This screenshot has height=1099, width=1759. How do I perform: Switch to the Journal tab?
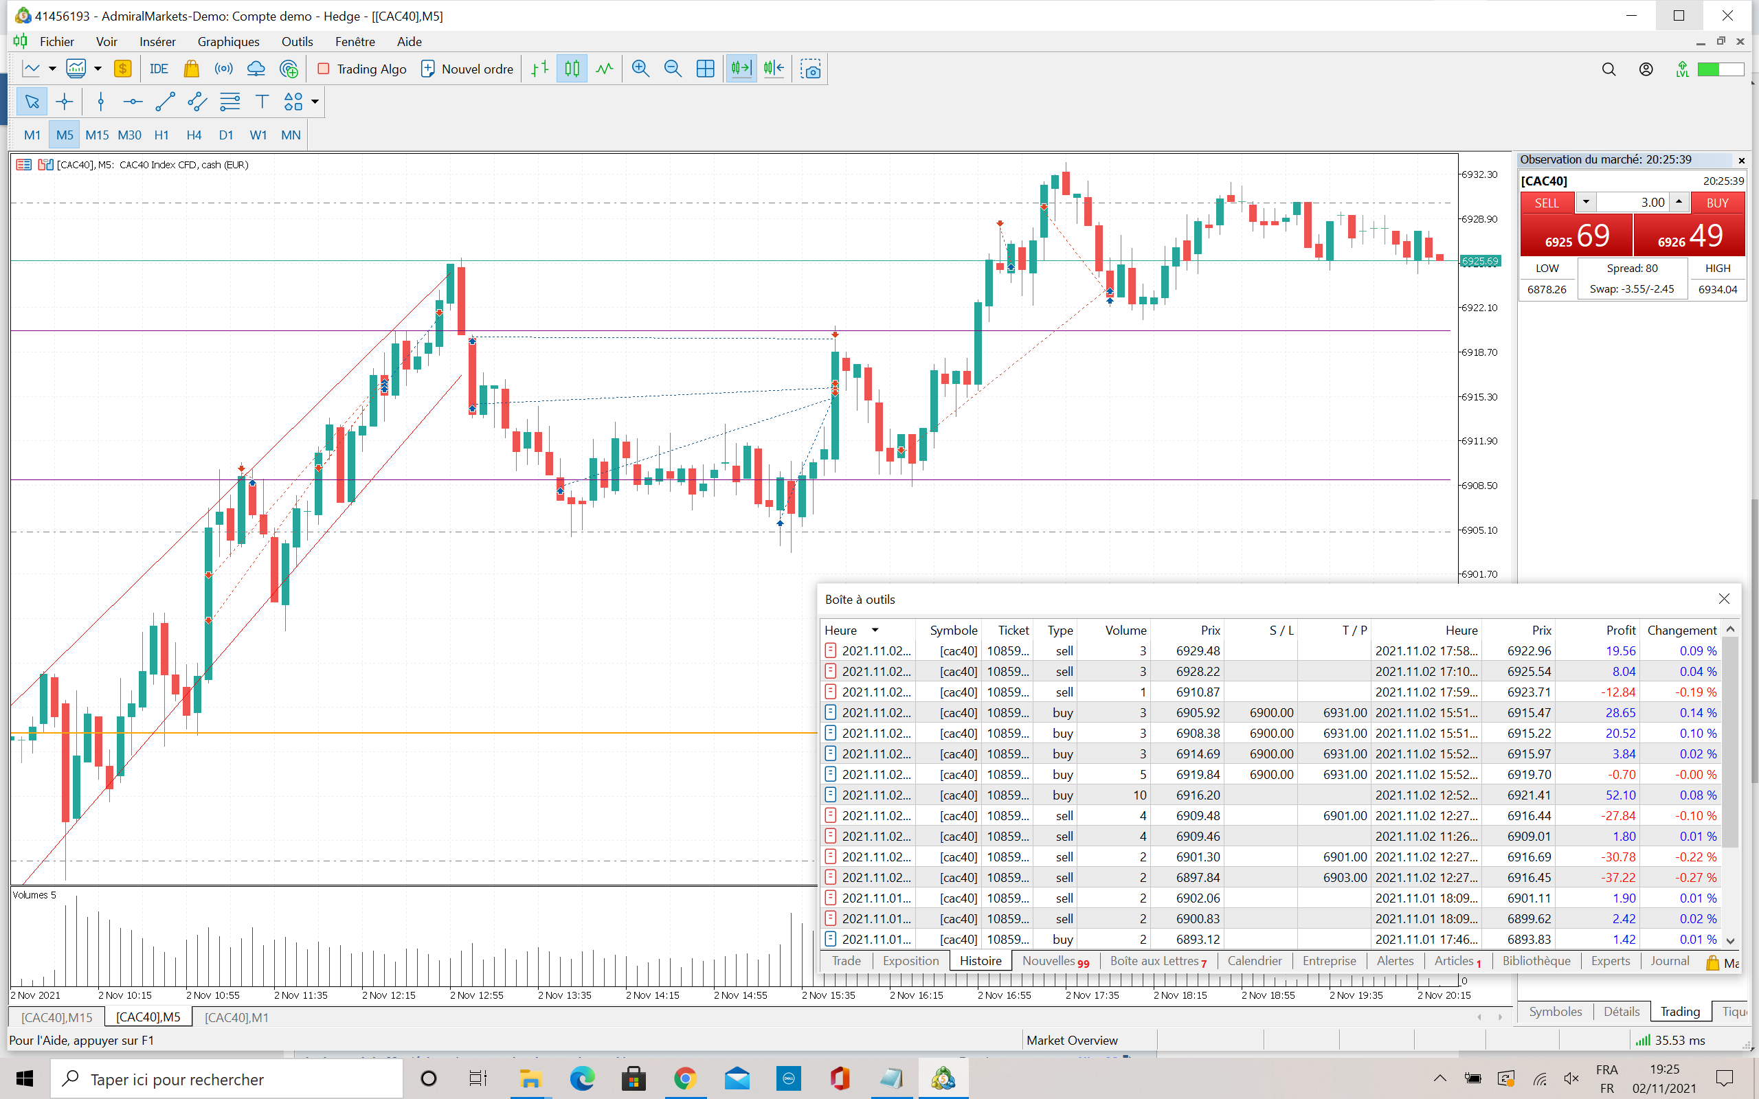click(1669, 961)
